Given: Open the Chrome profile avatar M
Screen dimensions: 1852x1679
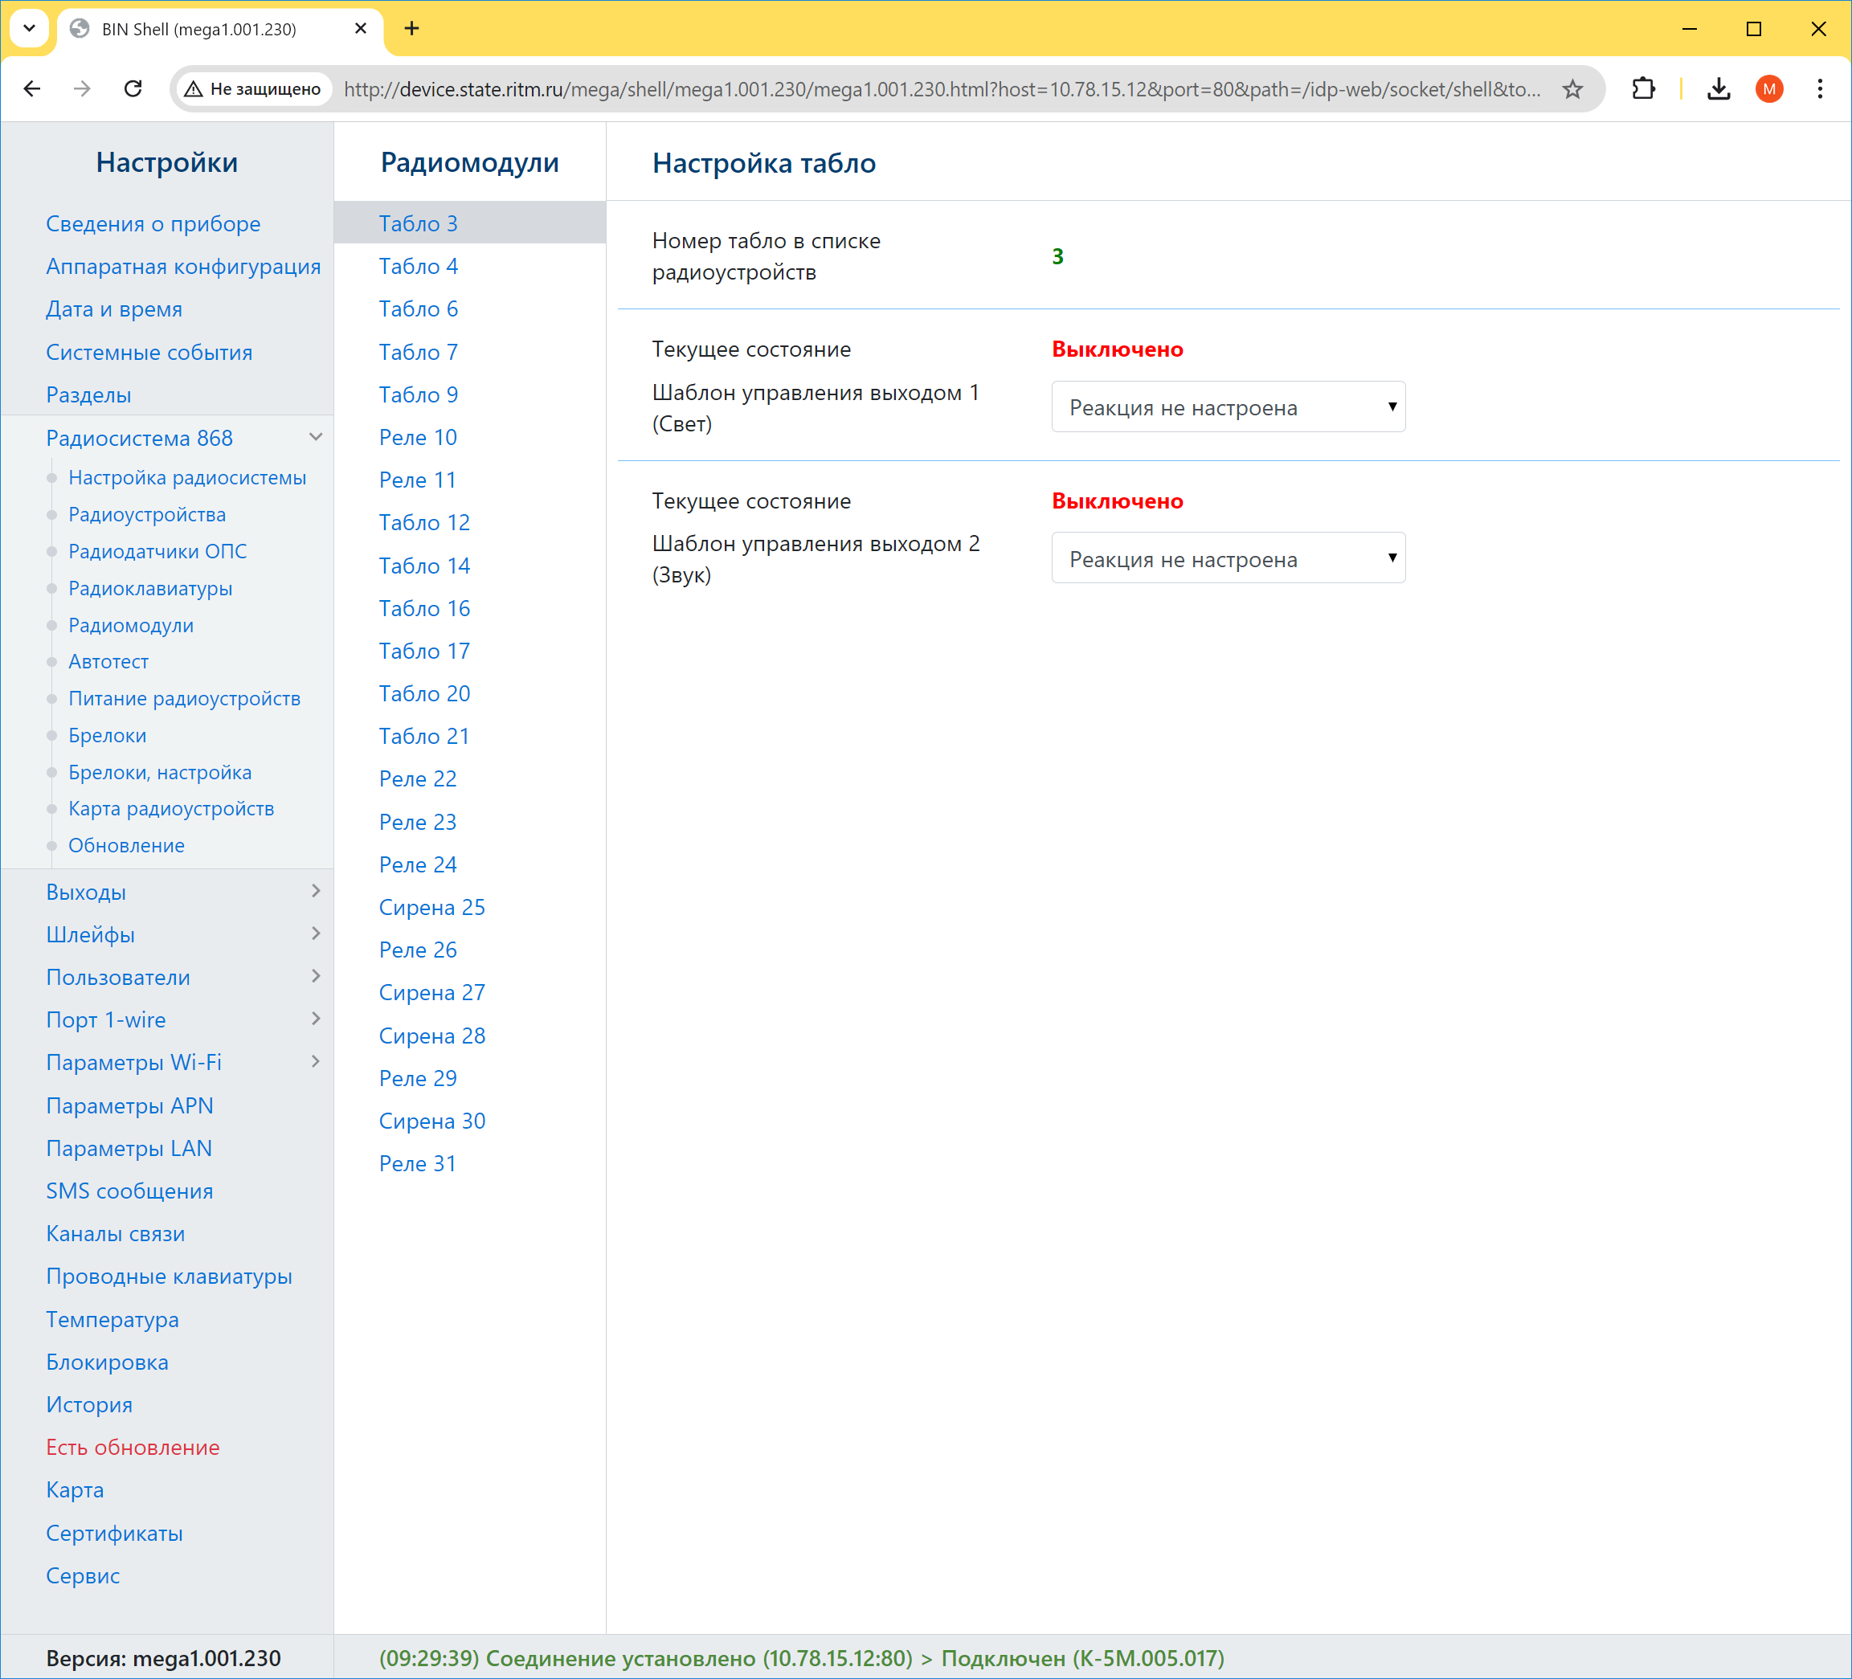Looking at the screenshot, I should coord(1769,89).
